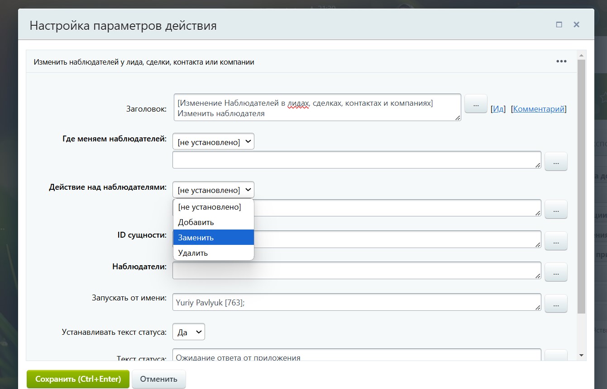The width and height of the screenshot is (607, 389).
Task: Click the dialog vertical scrollbar down arrow
Action: pos(582,356)
